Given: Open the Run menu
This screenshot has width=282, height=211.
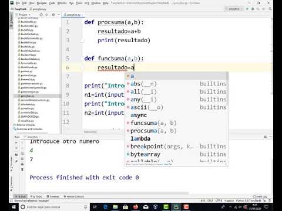Looking at the screenshot, I should (x=71, y=3).
